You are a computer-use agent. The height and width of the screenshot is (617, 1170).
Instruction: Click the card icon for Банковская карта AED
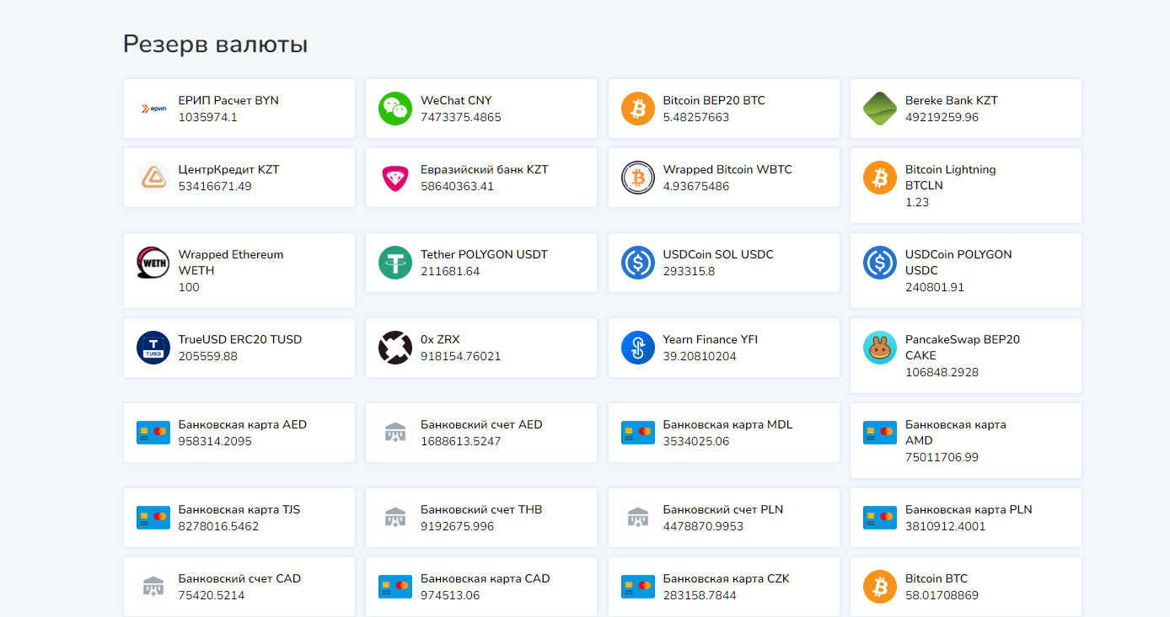coord(153,433)
